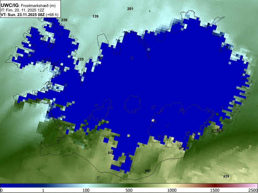Screen dimensions: 258x193
Task: Click the legend label "1000"
Action: 172,190
